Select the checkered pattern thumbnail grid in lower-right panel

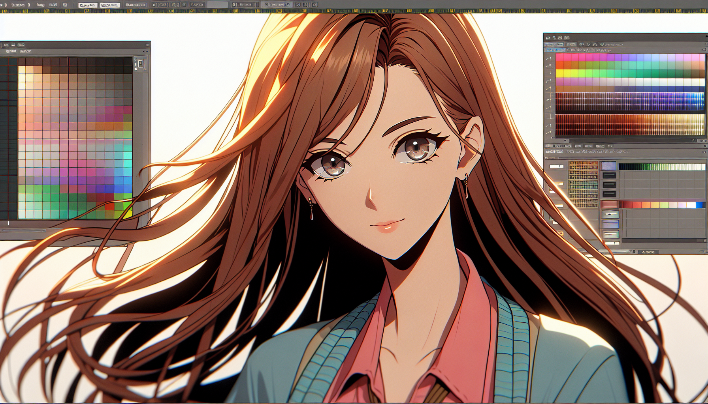(583, 184)
